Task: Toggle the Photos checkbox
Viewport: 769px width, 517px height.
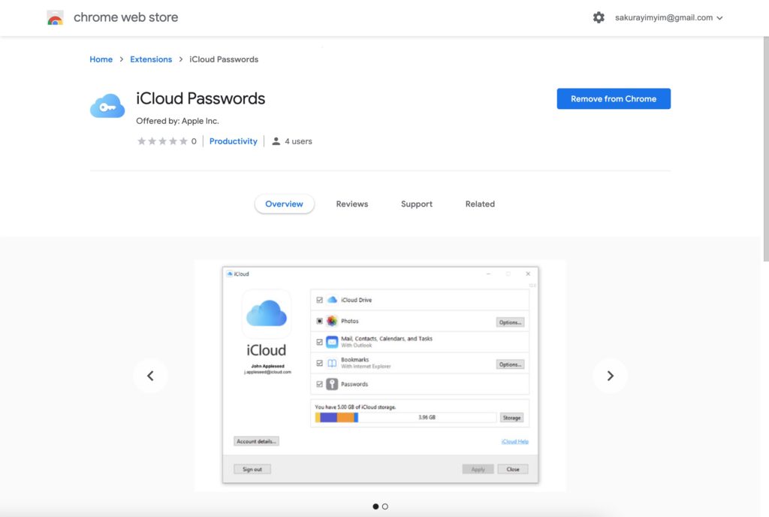Action: [320, 321]
